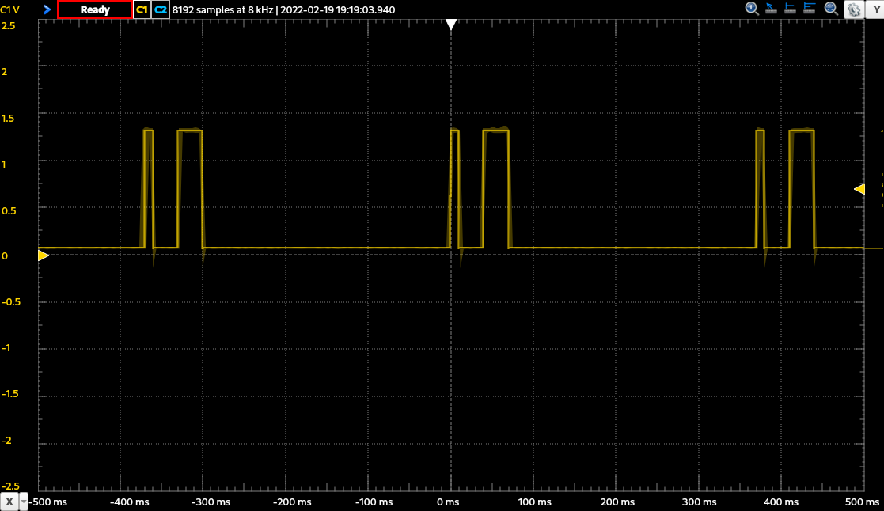
Task: Click the white trigger position triangle marker
Action: pos(451,25)
